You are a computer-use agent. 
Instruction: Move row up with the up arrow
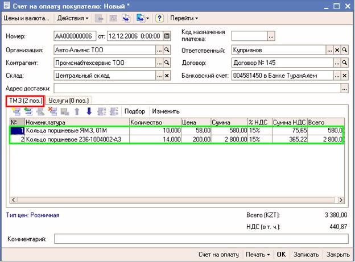[77, 111]
